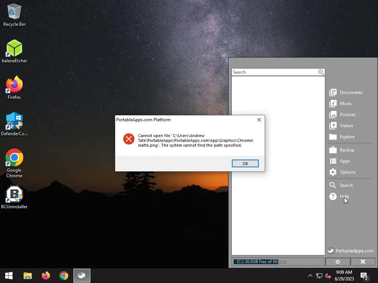This screenshot has height=283, width=378.
Task: Click the muted volume tray icon
Action: pos(328,276)
